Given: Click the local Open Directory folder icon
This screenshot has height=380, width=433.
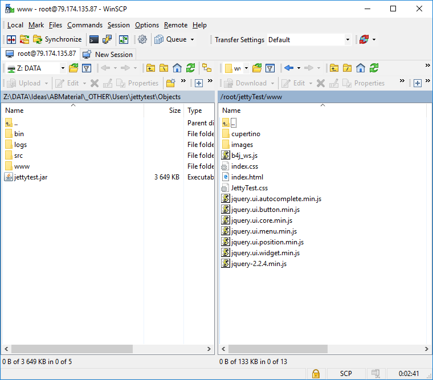Looking at the screenshot, I should 73,68.
